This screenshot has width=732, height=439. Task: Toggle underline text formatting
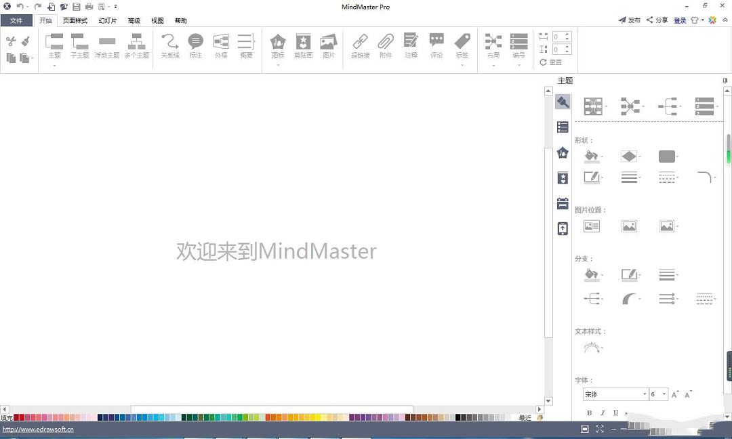[615, 413]
